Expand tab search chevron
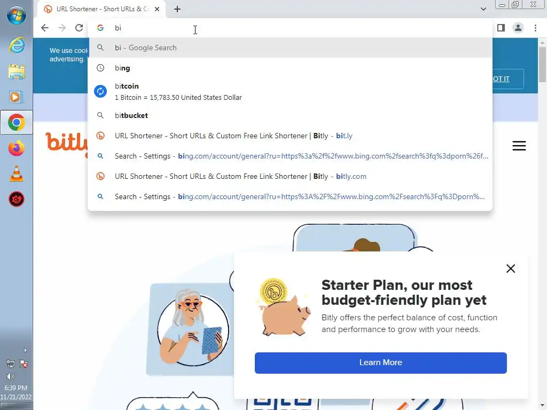This screenshot has height=410, width=547. pyautogui.click(x=483, y=9)
